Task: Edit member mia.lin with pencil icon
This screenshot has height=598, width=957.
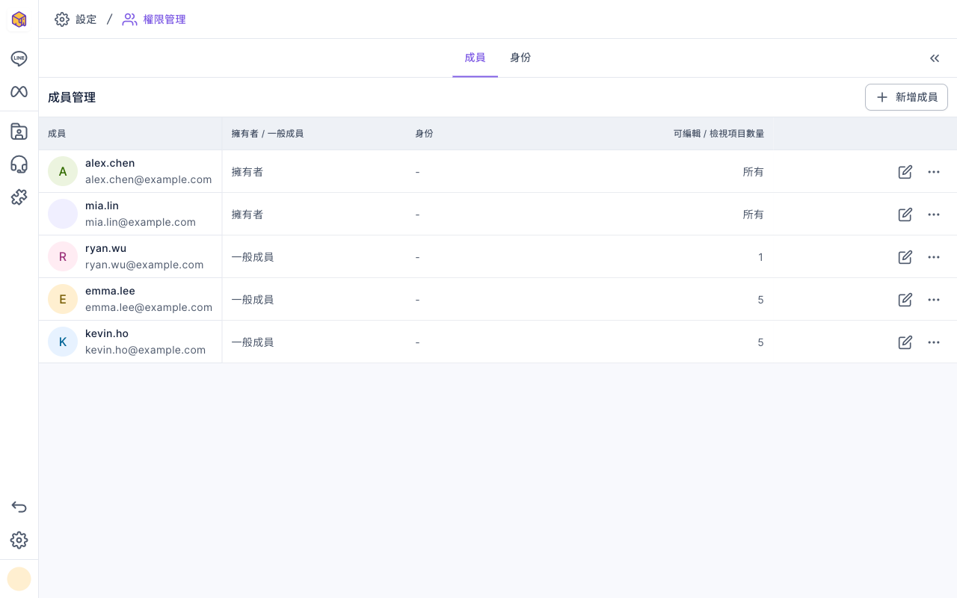Action: coord(905,215)
